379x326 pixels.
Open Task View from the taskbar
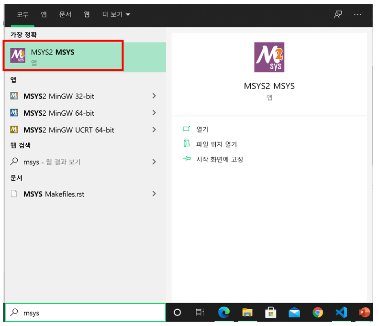(x=200, y=313)
